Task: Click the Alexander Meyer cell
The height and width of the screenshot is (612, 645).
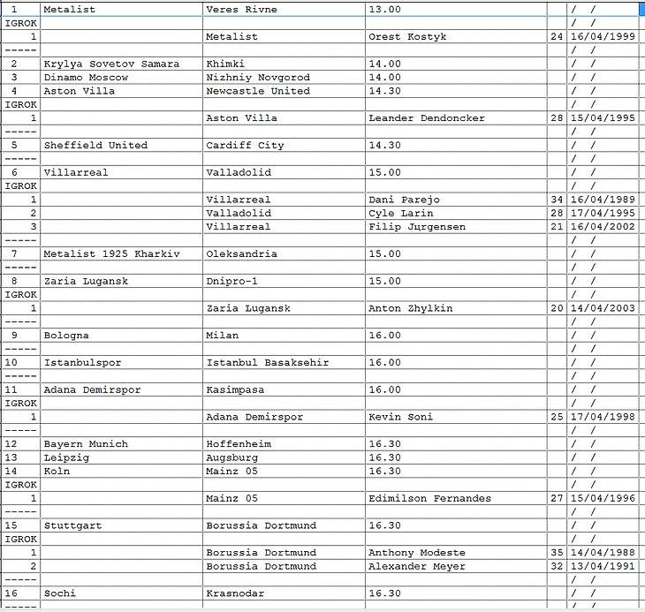Action: [x=456, y=565]
